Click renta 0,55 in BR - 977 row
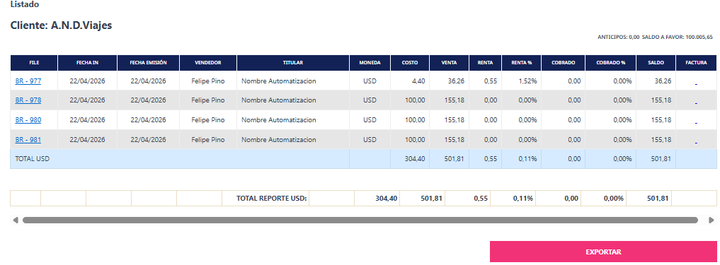The height and width of the screenshot is (265, 720). coord(491,81)
